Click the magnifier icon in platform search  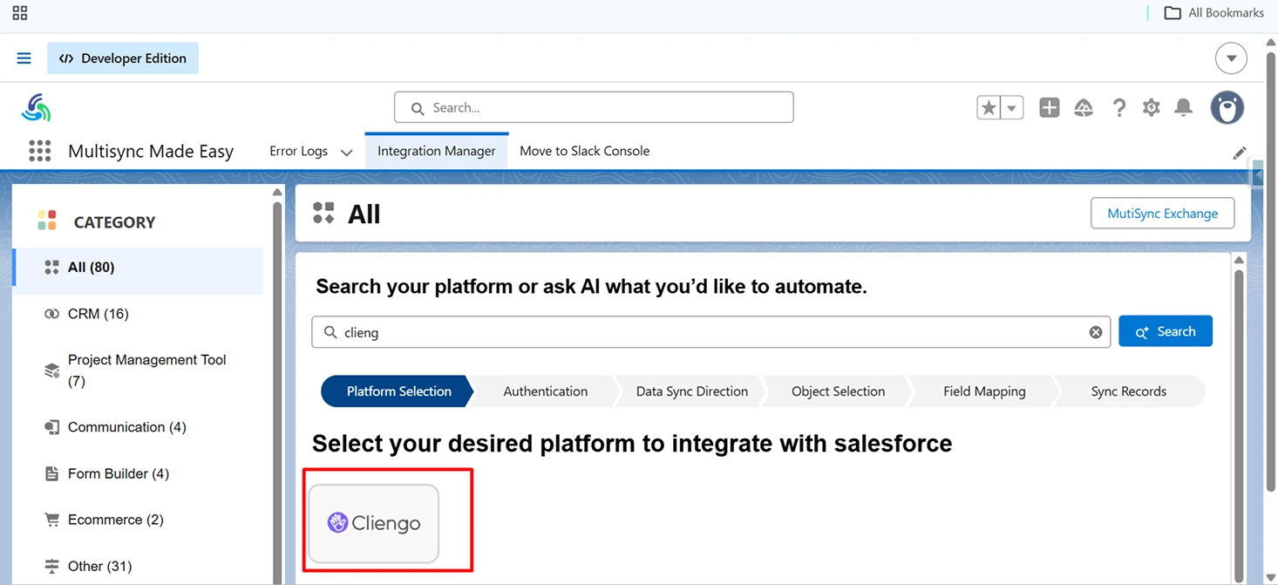coord(330,332)
